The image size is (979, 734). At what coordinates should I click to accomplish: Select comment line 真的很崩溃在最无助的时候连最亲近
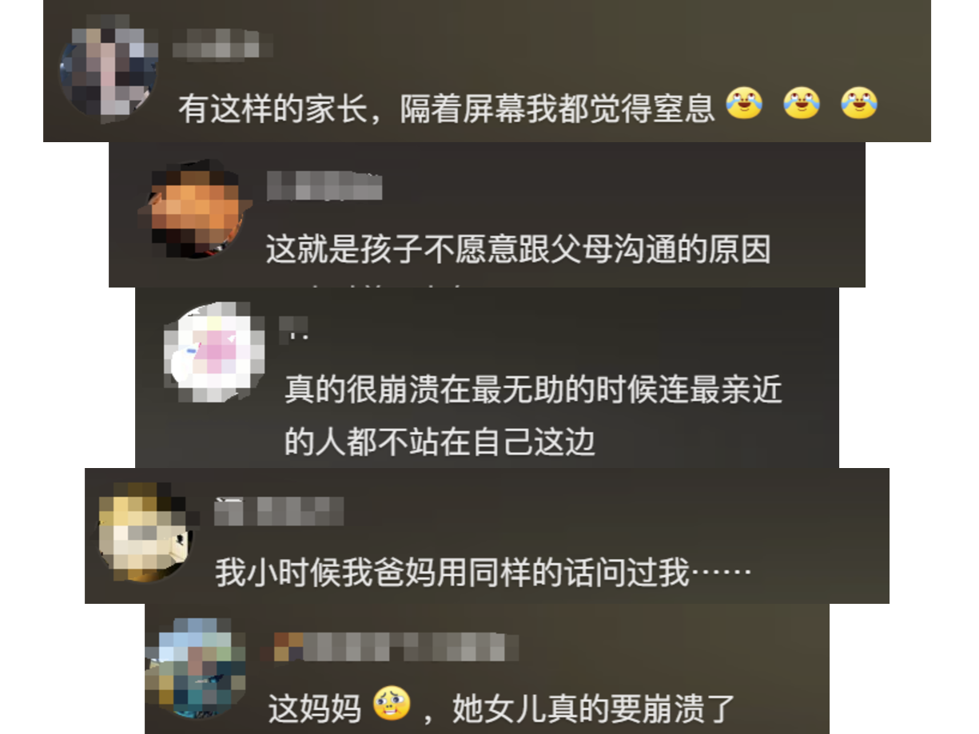coord(533,390)
